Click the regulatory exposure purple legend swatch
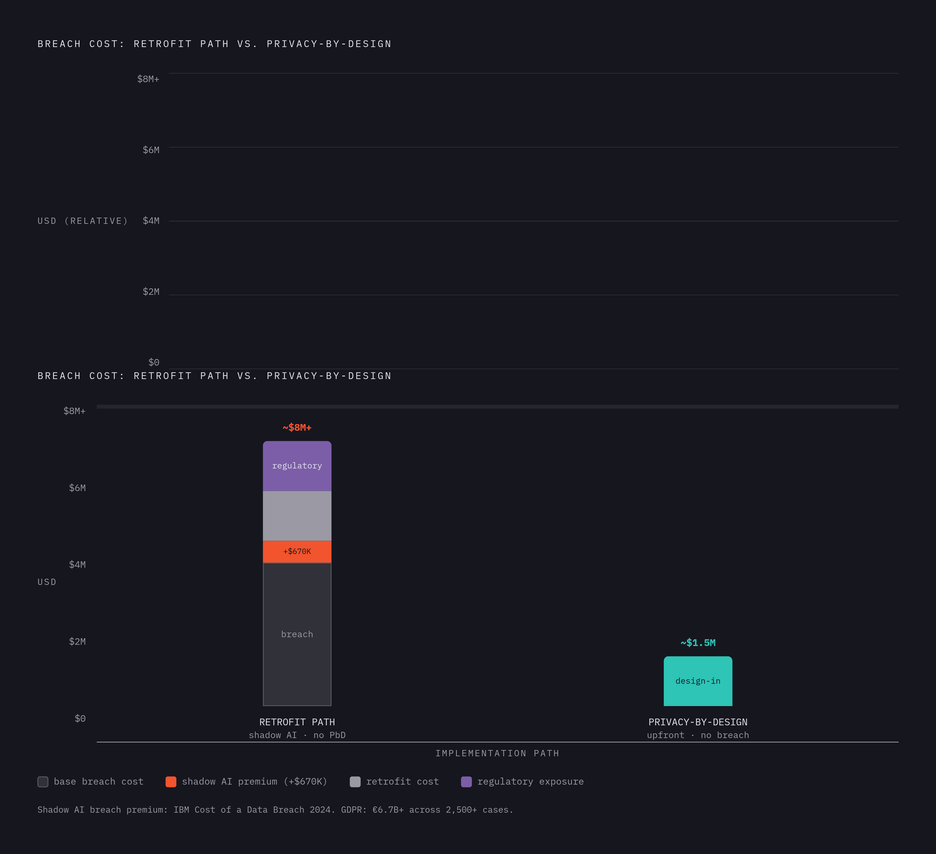 467,781
